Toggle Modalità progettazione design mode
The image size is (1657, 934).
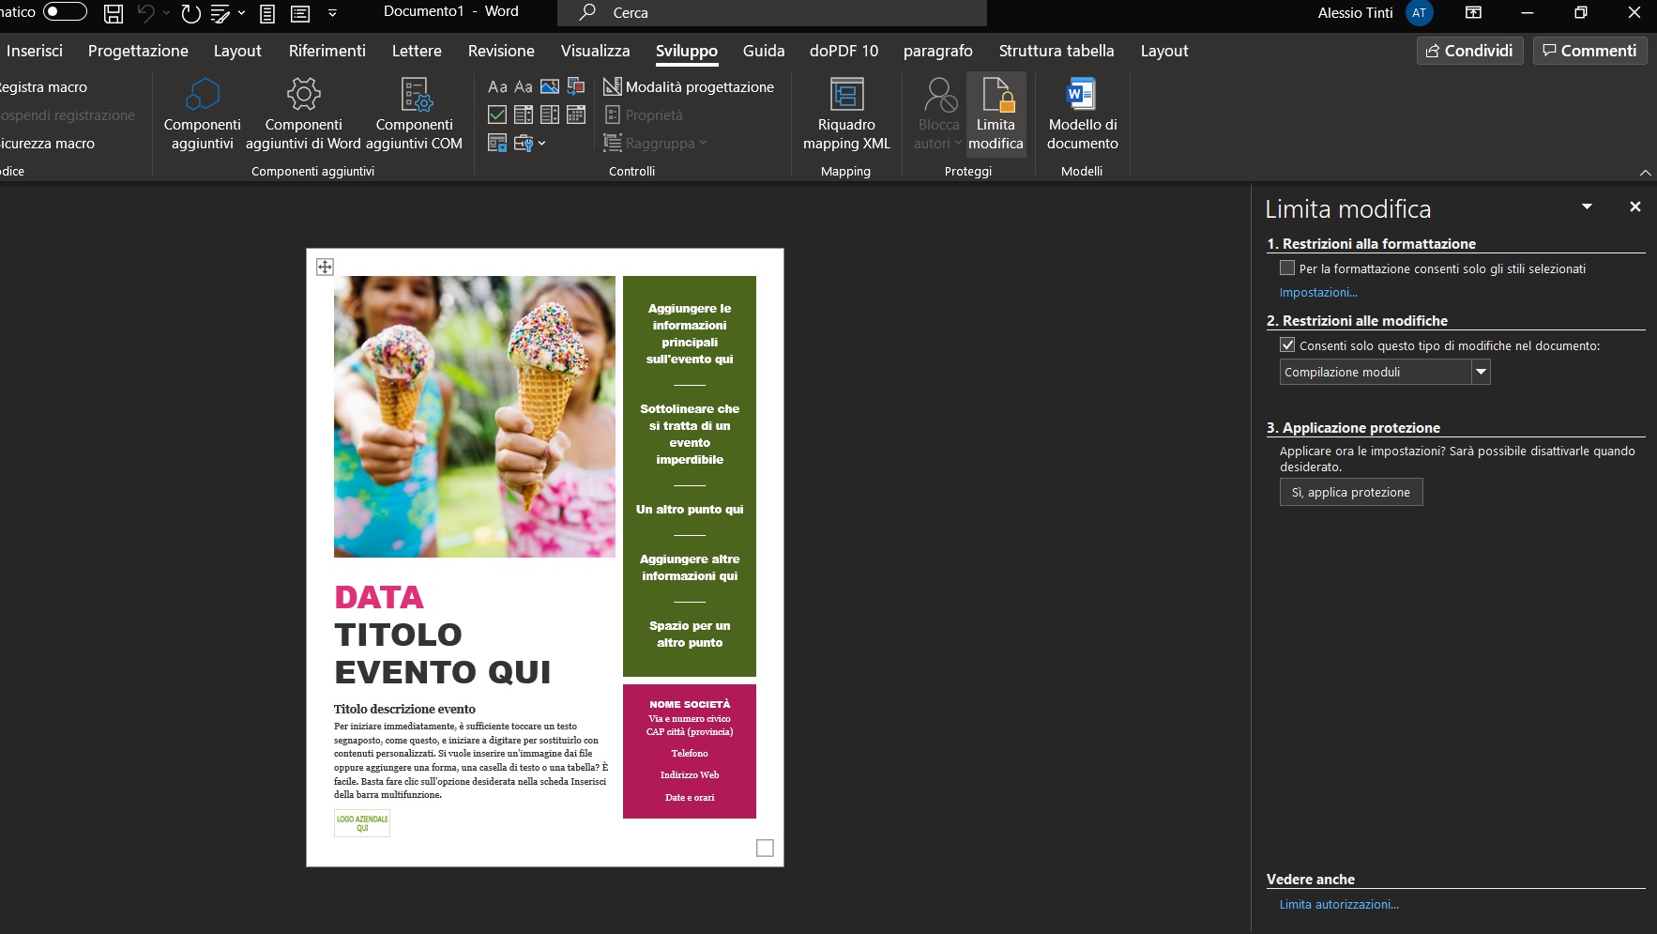(x=689, y=87)
